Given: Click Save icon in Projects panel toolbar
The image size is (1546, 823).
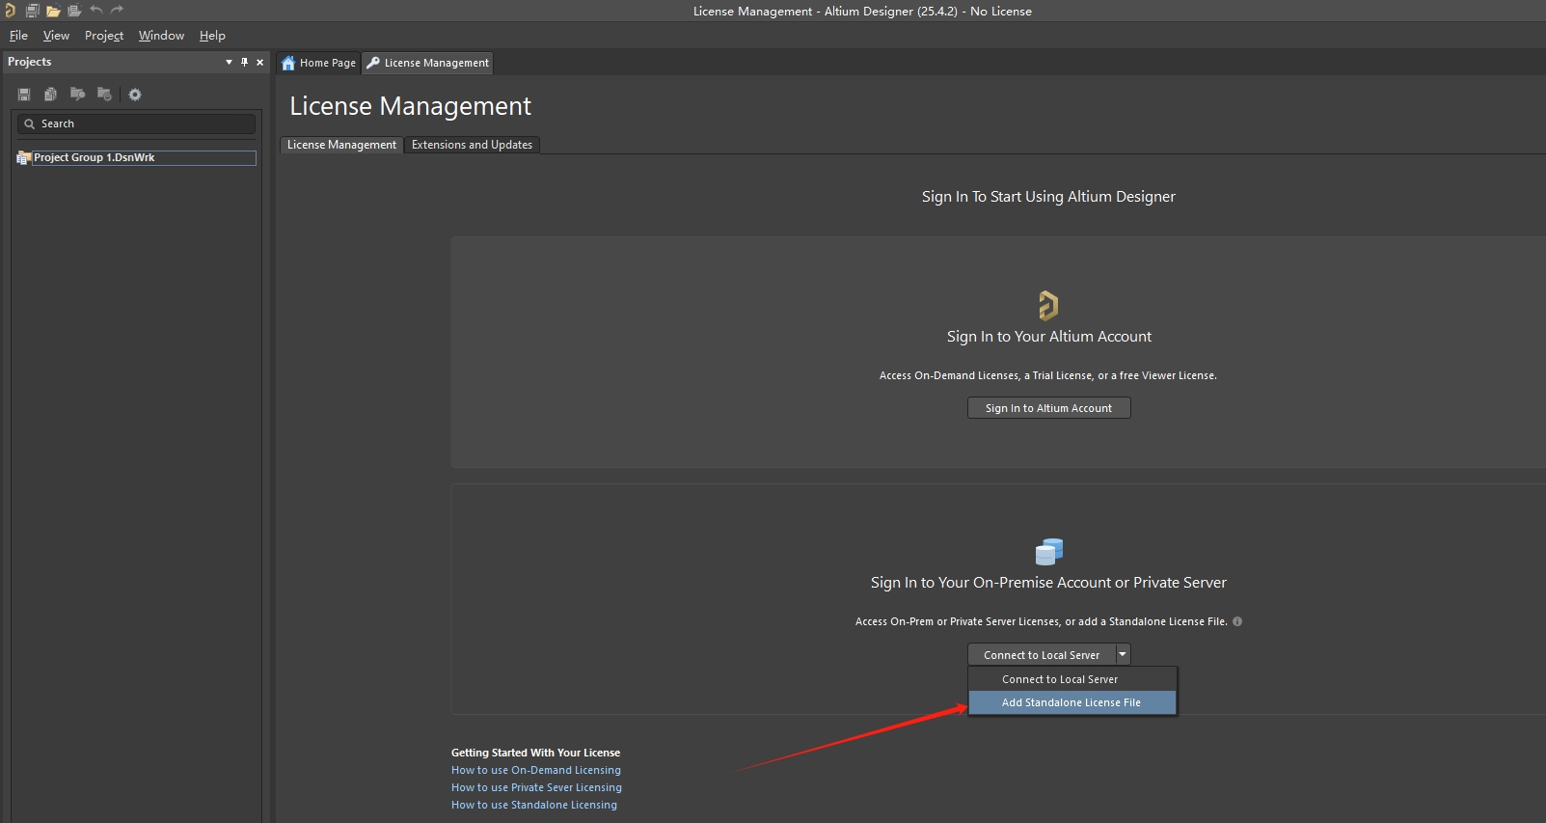Looking at the screenshot, I should click(x=24, y=95).
